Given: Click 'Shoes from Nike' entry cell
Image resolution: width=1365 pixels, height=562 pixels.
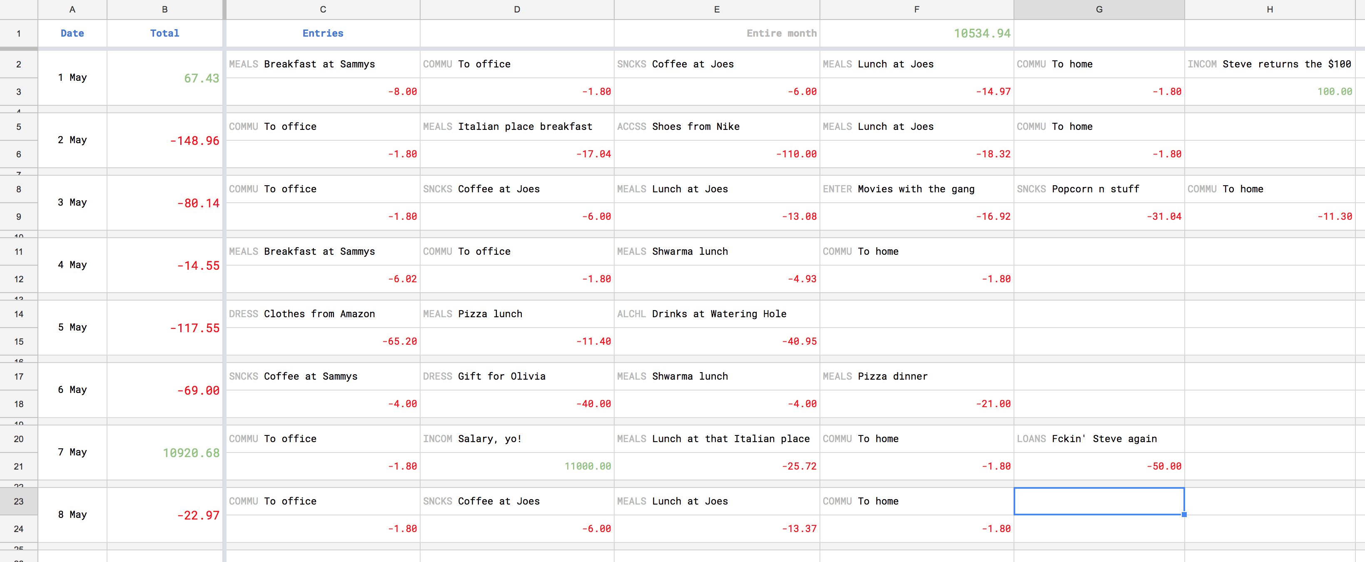Looking at the screenshot, I should point(716,127).
